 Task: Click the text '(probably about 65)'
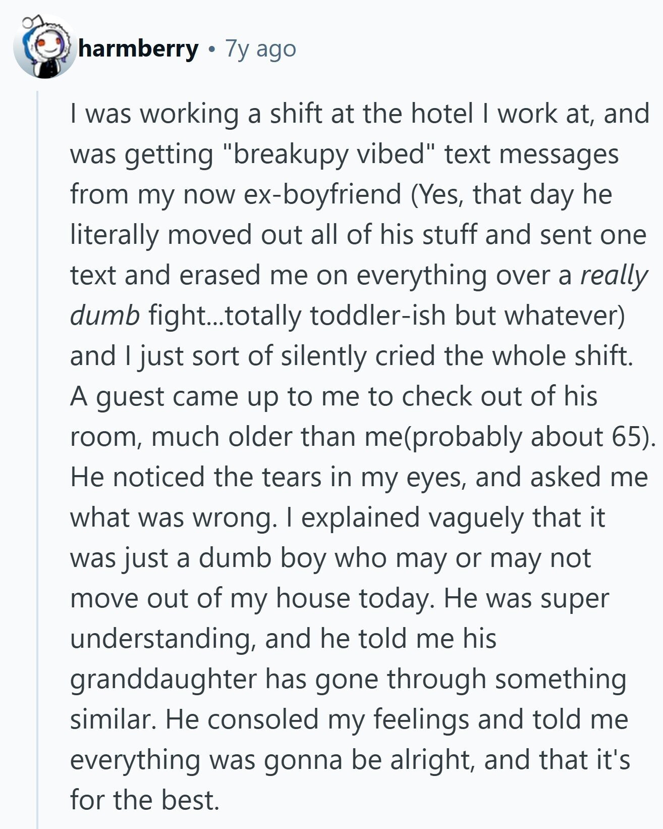pos(526,437)
